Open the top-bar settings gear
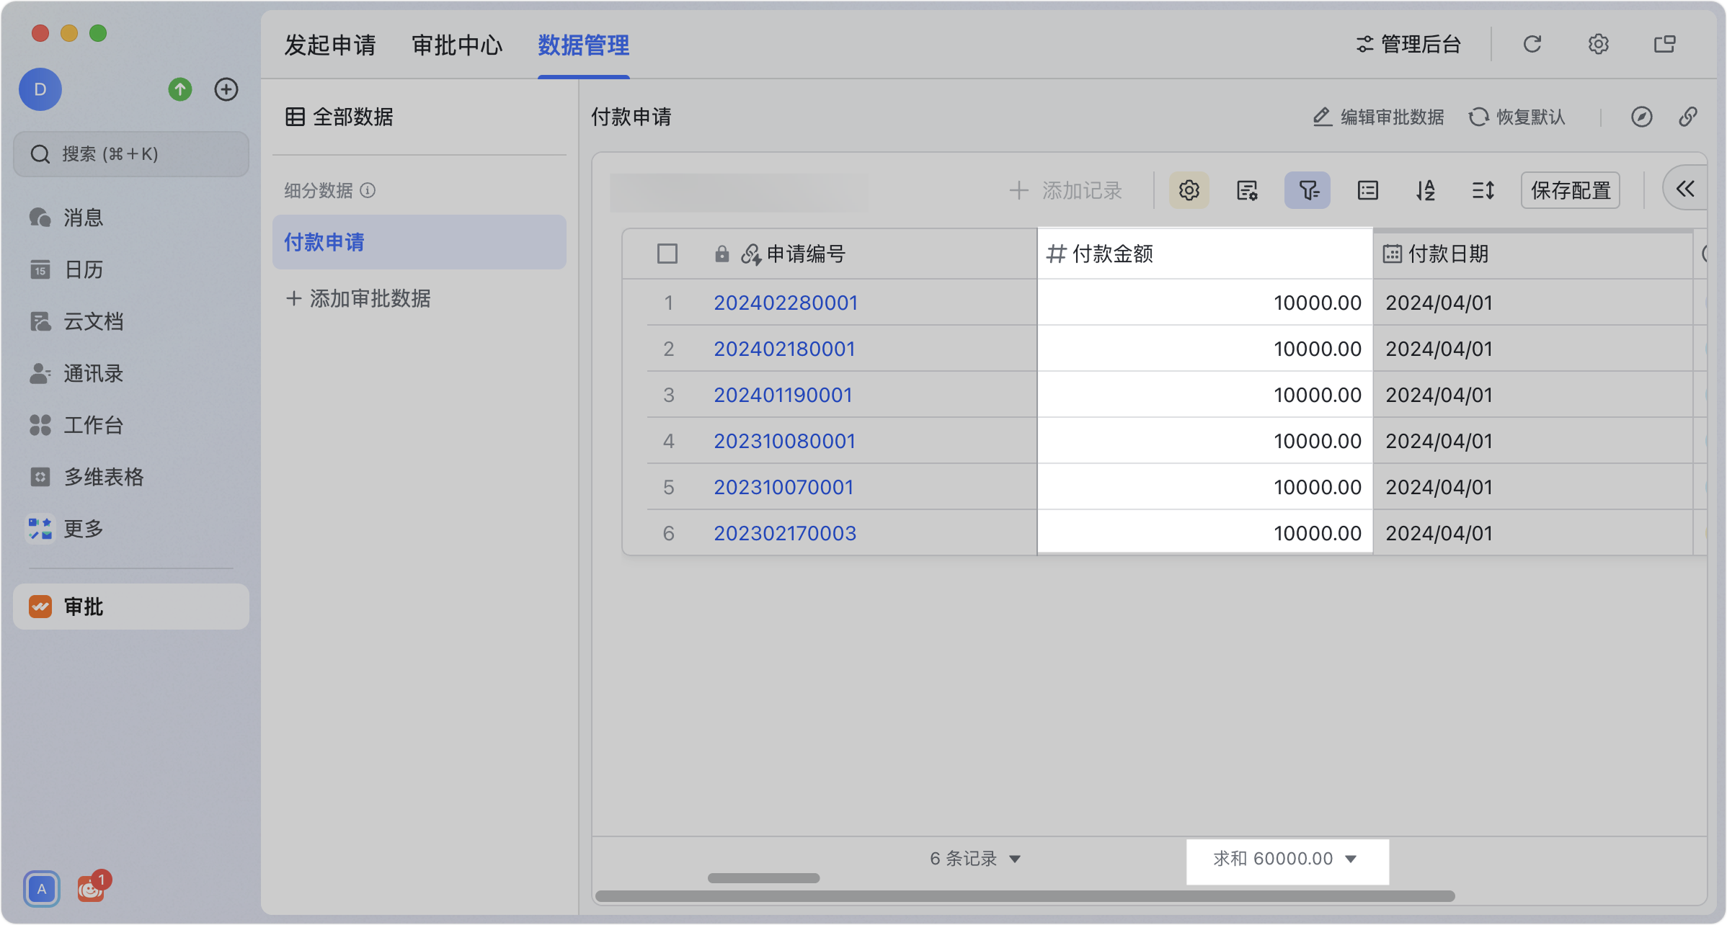This screenshot has height=925, width=1727. (x=1598, y=44)
